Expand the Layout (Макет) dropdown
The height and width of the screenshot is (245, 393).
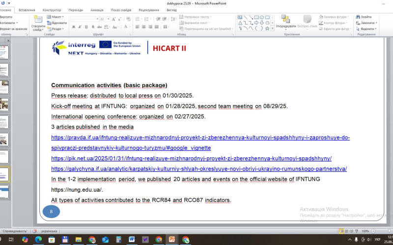click(x=56, y=17)
